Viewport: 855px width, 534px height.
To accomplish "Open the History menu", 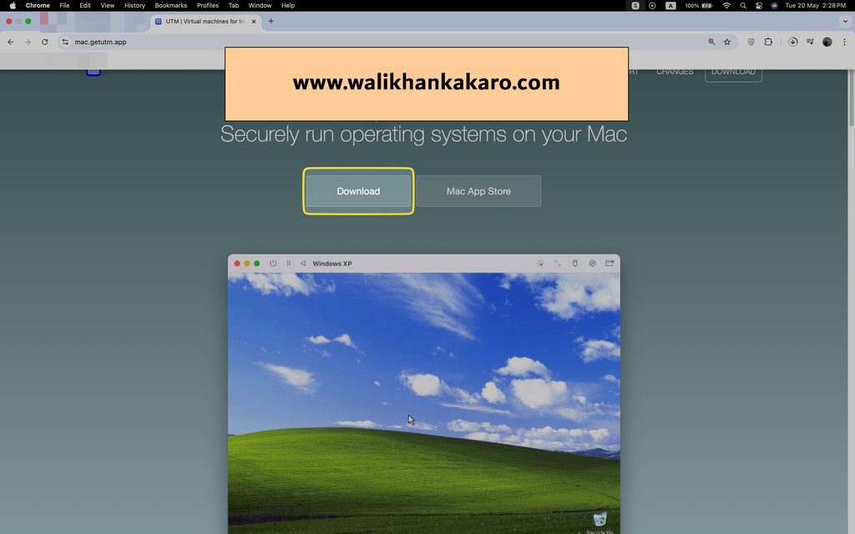I will pos(134,6).
